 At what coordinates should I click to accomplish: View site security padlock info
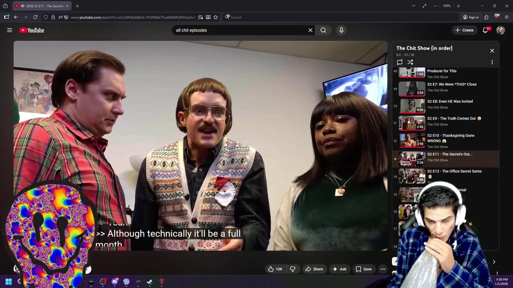[x=53, y=17]
